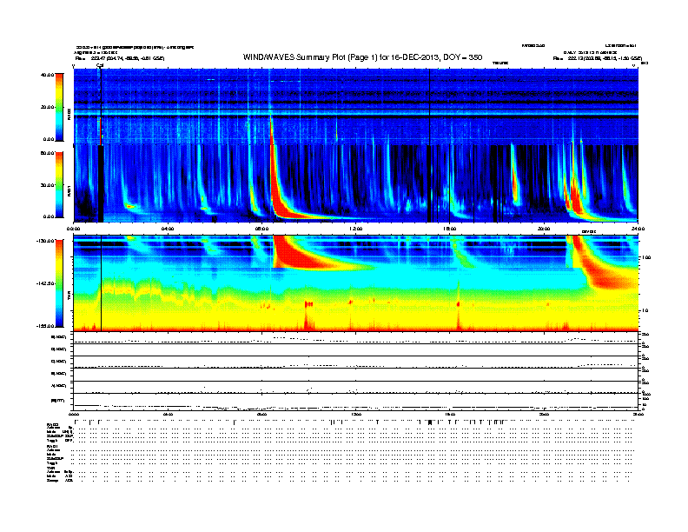The width and height of the screenshot is (688, 532).
Task: Click the 40.00 value on RAD2 scale
Action: coord(48,75)
